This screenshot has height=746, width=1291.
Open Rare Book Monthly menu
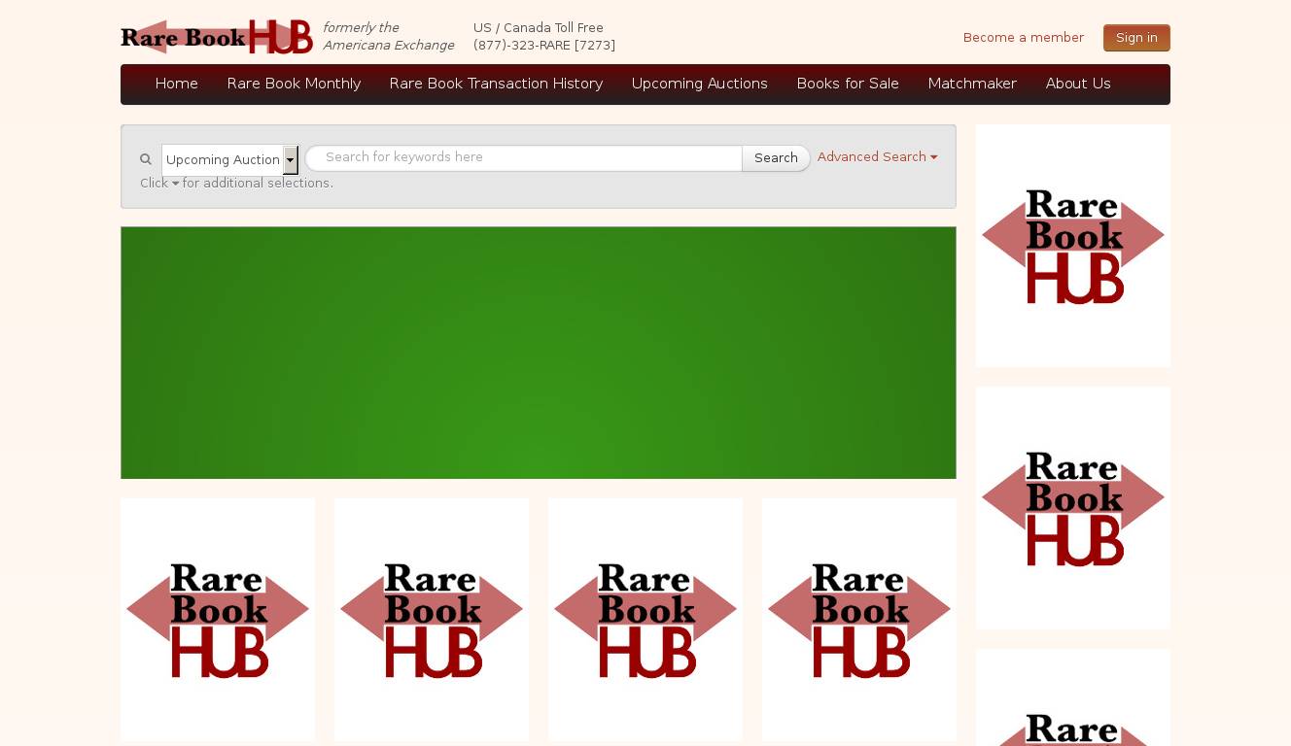[294, 84]
